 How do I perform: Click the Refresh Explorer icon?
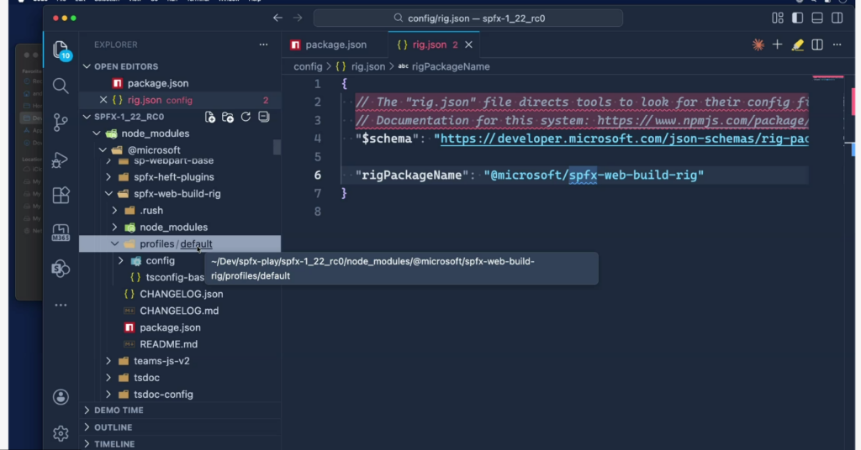[x=246, y=117]
